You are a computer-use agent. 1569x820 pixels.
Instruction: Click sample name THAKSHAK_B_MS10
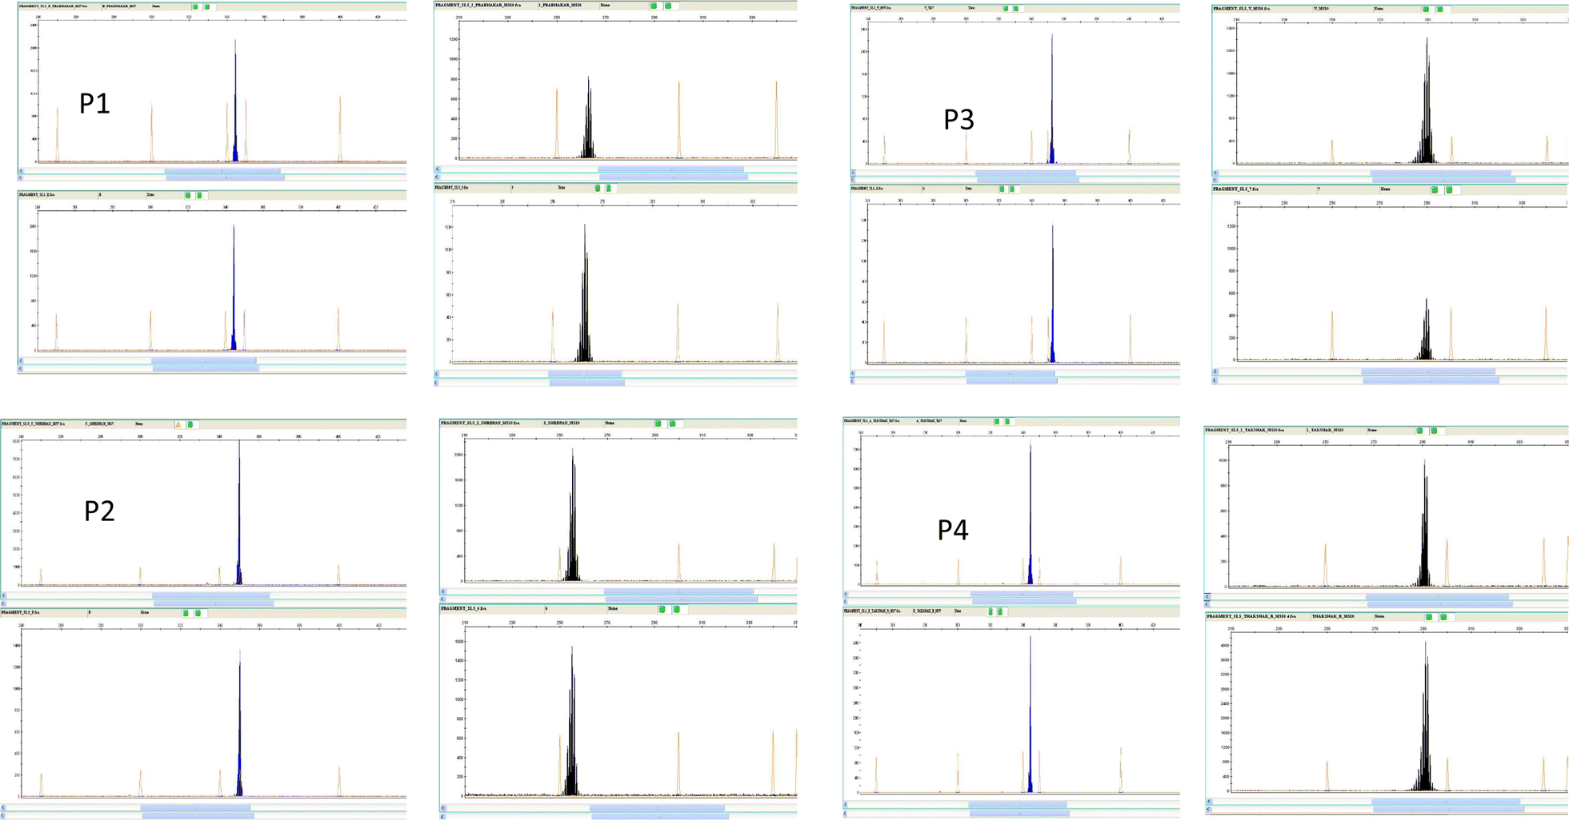pyautogui.click(x=1333, y=616)
